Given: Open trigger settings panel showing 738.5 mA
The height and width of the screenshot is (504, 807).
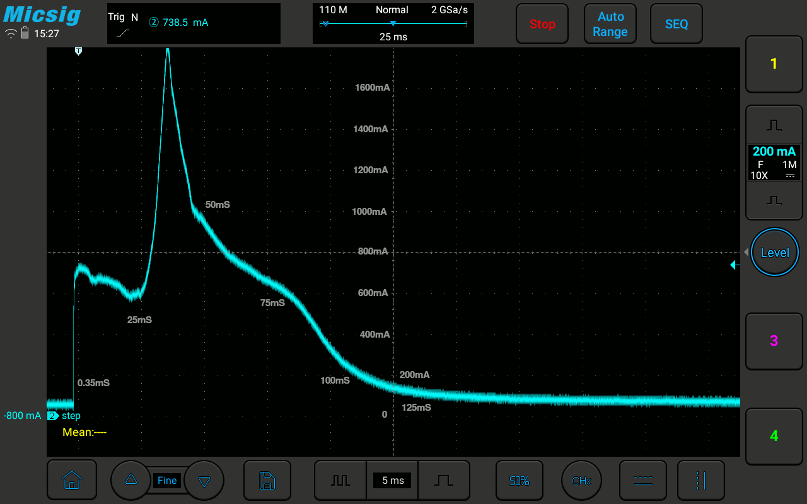Looking at the screenshot, I should (194, 23).
